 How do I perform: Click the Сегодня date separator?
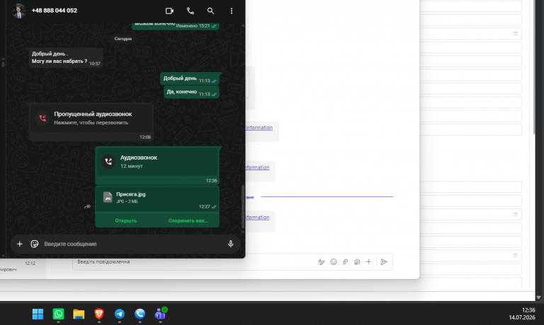pyautogui.click(x=123, y=39)
